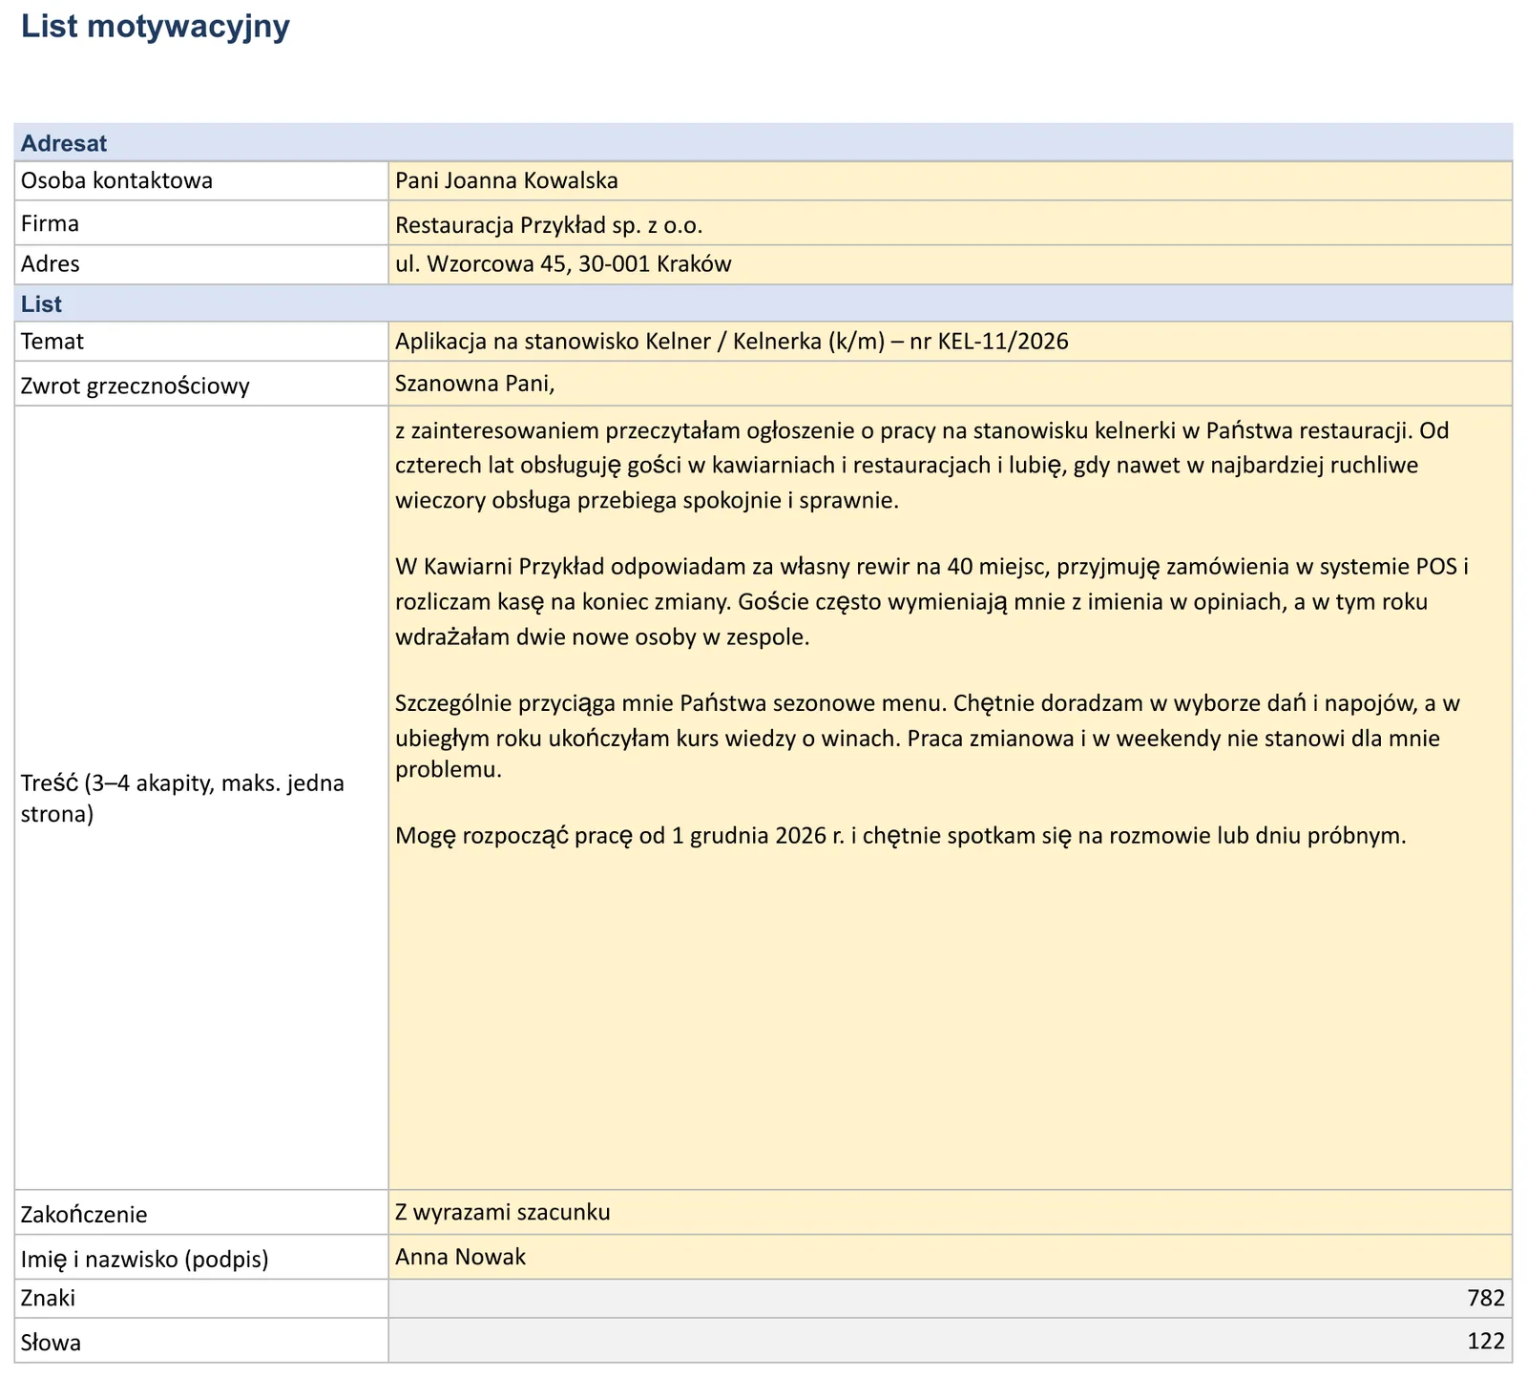Click the 'Zakończenie' label cell

point(201,1212)
